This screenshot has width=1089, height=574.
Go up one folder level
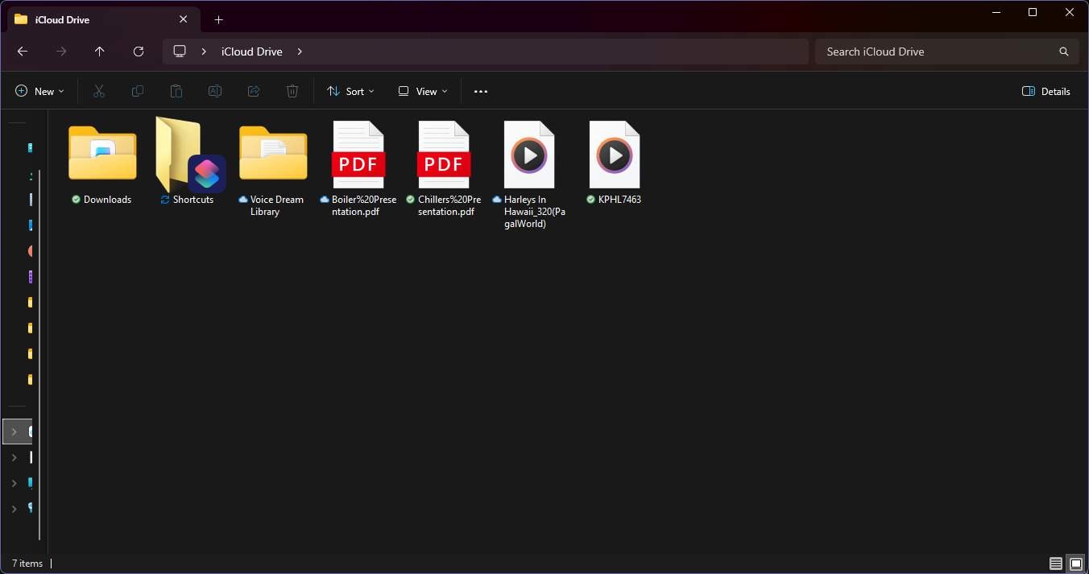[x=100, y=52]
